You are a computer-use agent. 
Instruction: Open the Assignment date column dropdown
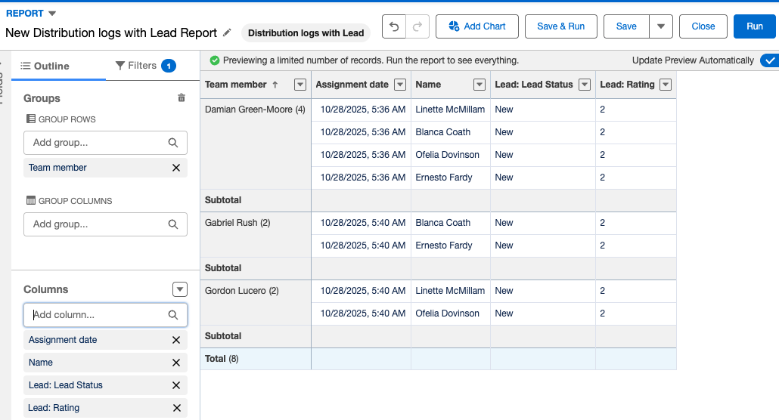(x=400, y=85)
